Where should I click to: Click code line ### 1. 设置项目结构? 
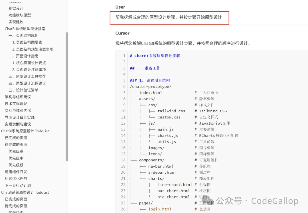(150, 80)
